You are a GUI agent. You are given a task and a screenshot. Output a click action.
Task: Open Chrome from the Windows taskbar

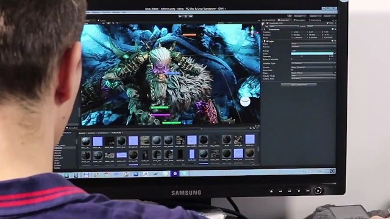coord(106,175)
